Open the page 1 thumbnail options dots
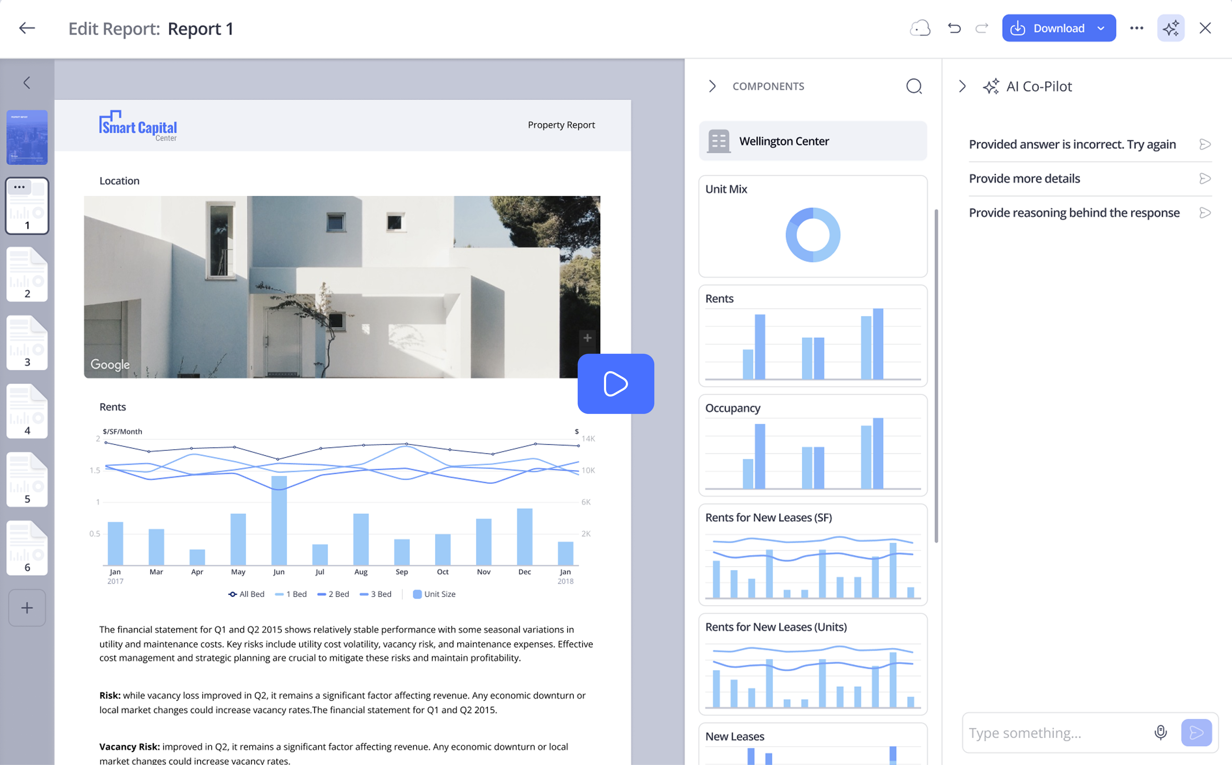 [x=19, y=187]
